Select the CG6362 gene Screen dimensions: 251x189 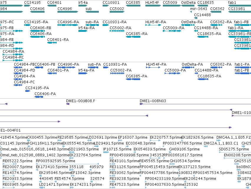(x=216, y=12)
